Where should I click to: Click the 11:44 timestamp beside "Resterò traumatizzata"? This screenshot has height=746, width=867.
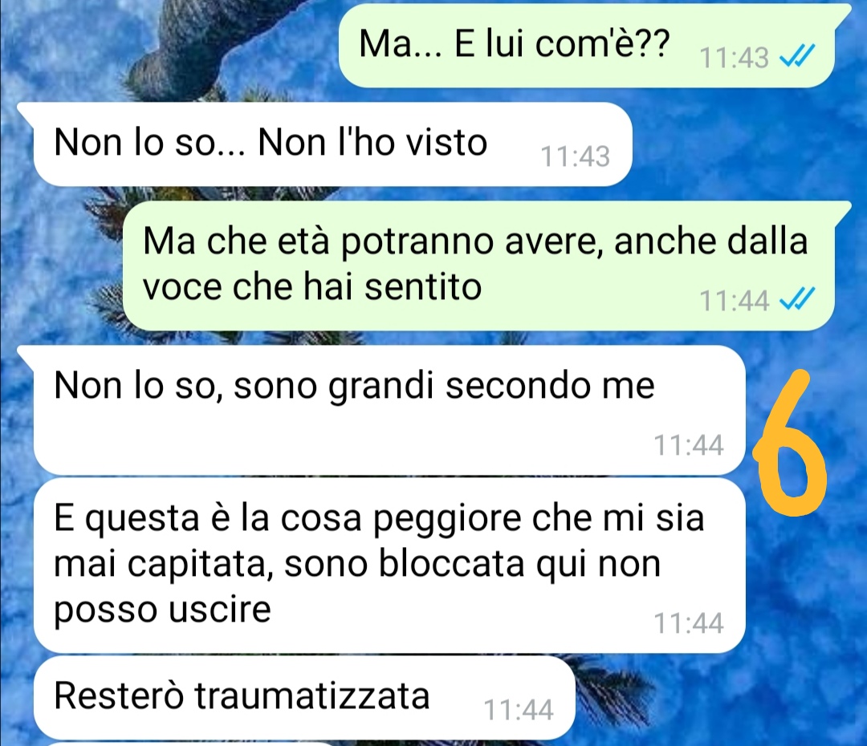click(518, 710)
